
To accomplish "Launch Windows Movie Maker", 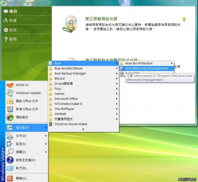I will tap(83, 124).
